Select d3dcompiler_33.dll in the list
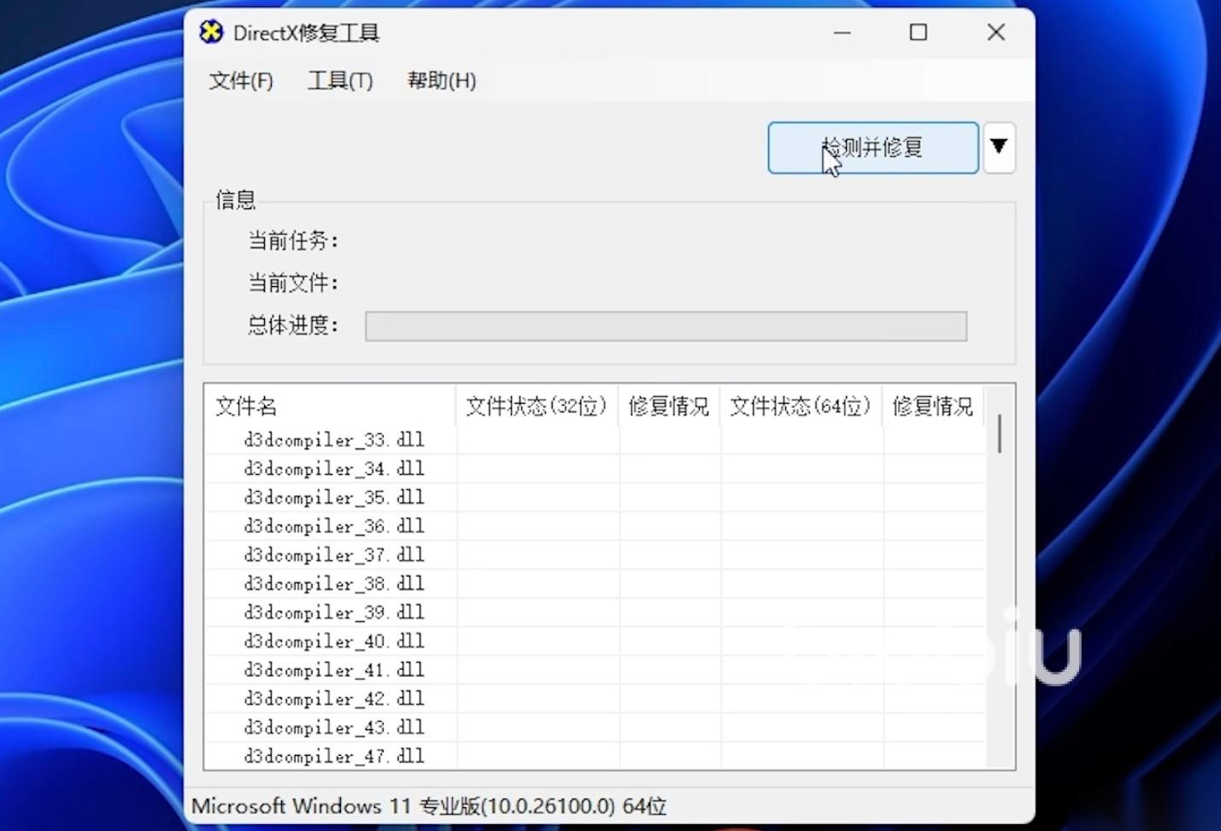Screen dimensions: 1221x831 334,440
